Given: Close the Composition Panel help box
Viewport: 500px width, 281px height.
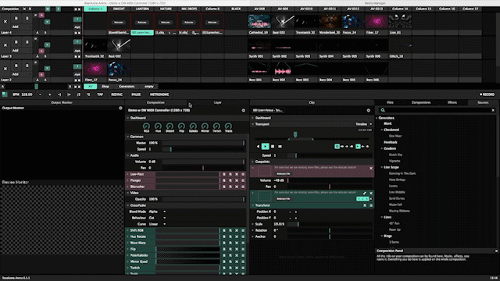Looking at the screenshot, I should pos(497,251).
